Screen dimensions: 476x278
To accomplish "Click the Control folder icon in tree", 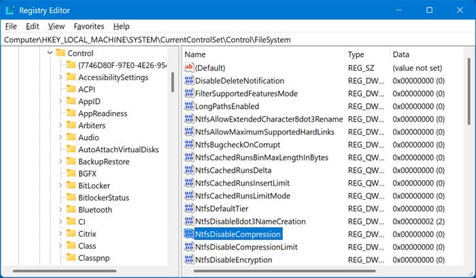I will point(61,53).
